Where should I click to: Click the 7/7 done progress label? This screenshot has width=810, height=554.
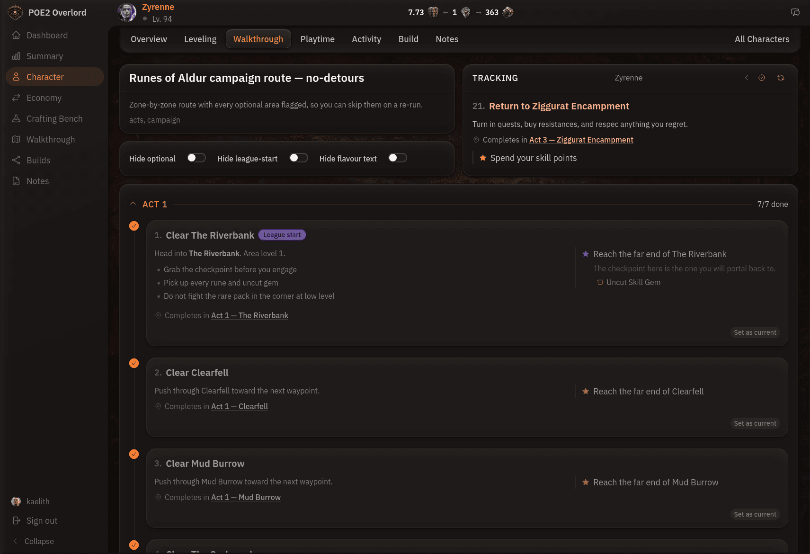pyautogui.click(x=773, y=204)
